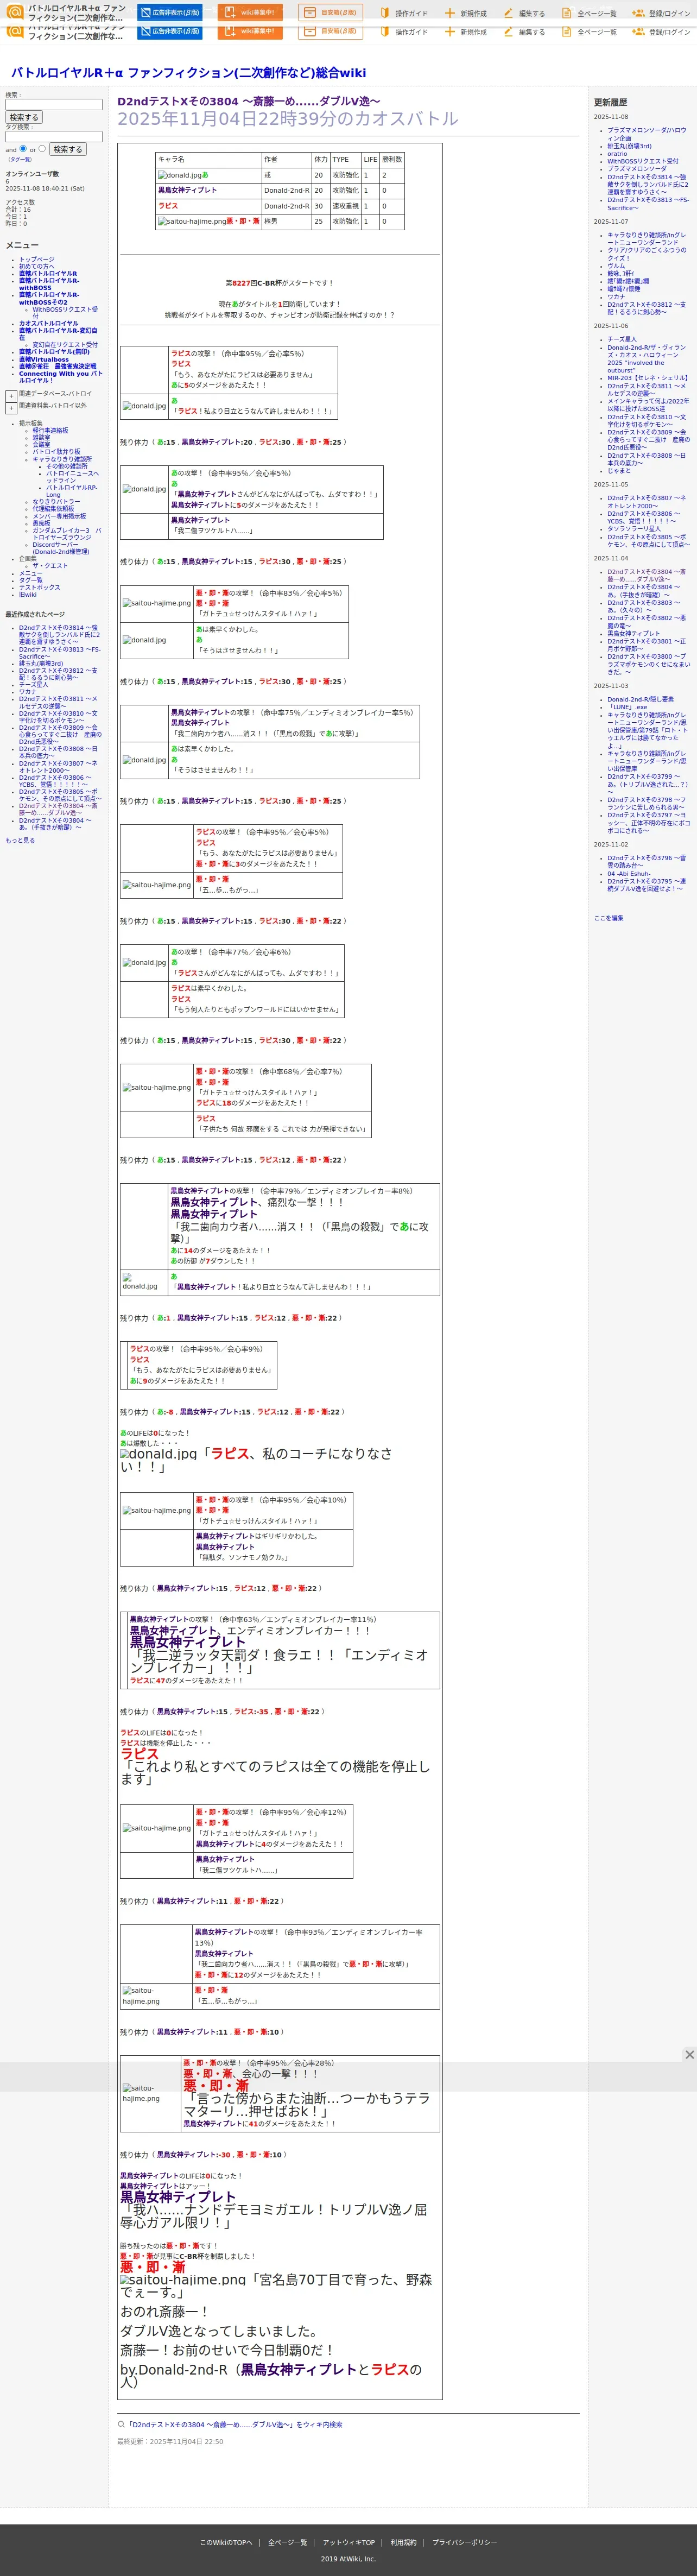Click ここを編集 in right sidebar
This screenshot has width=697, height=2576.
pos(608,918)
